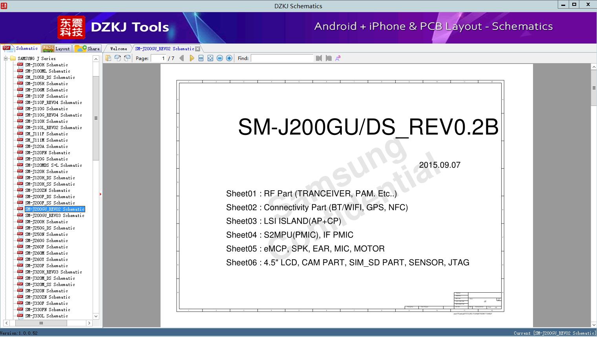
Task: Open SM-J200GU_REV03 Schematic from the list
Action: pyautogui.click(x=54, y=215)
